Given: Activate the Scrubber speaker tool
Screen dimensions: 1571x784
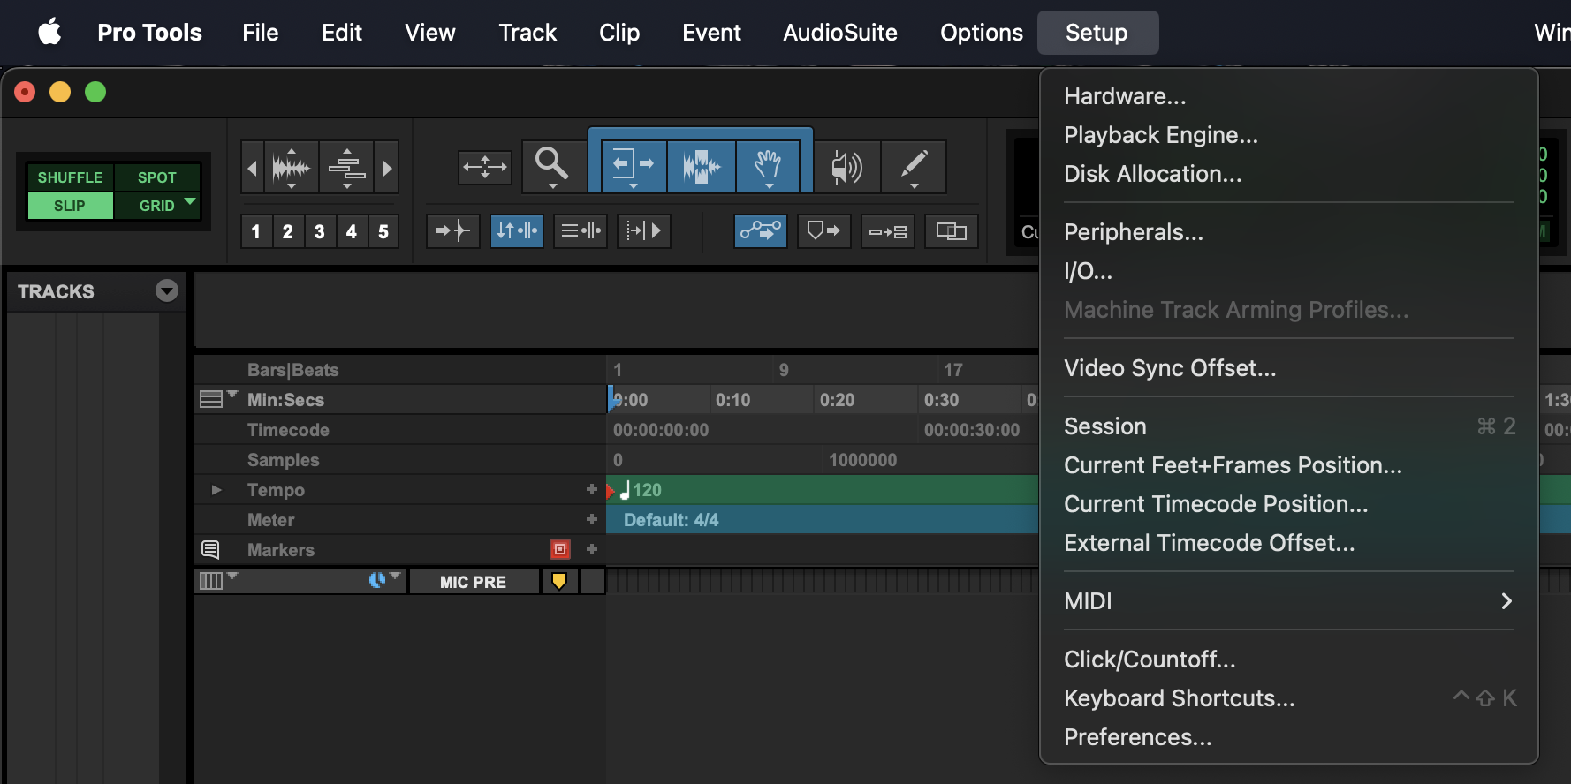Looking at the screenshot, I should (846, 166).
